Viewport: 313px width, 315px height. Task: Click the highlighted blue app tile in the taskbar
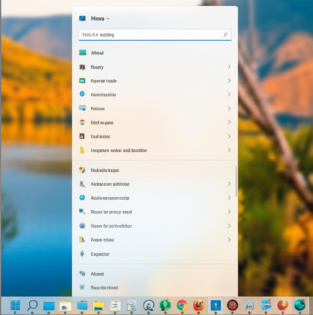(216, 305)
